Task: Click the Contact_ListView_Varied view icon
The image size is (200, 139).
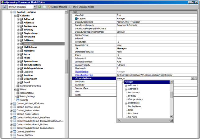Action: point(14,107)
